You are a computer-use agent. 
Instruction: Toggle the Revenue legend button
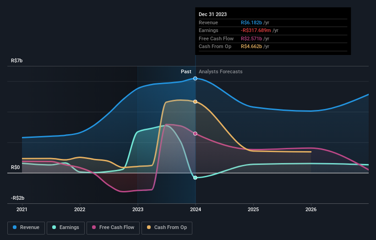[26, 228]
